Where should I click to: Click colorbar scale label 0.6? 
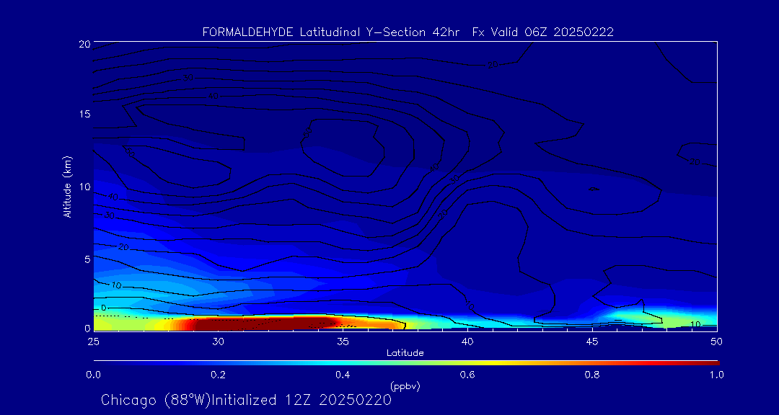tap(467, 375)
